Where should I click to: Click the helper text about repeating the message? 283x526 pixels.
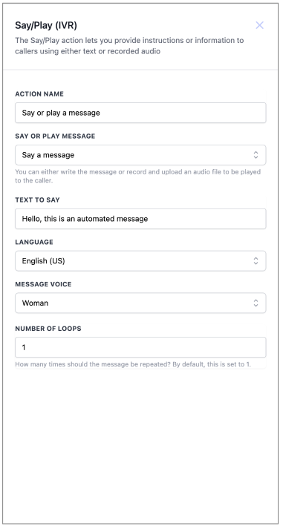133,364
